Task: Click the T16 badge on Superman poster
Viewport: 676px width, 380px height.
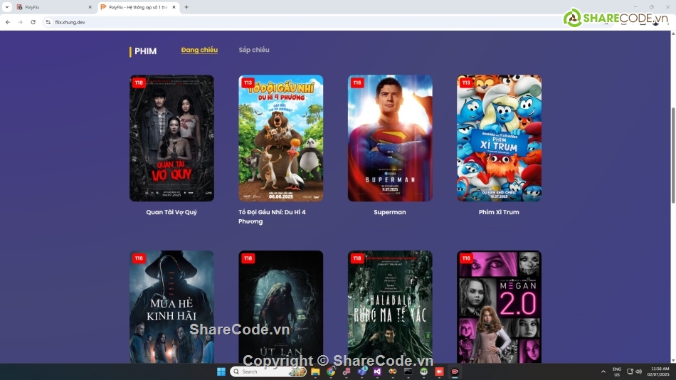Action: tap(357, 83)
